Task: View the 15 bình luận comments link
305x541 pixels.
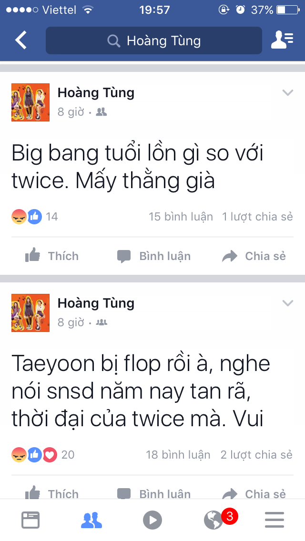Action: pyautogui.click(x=181, y=217)
